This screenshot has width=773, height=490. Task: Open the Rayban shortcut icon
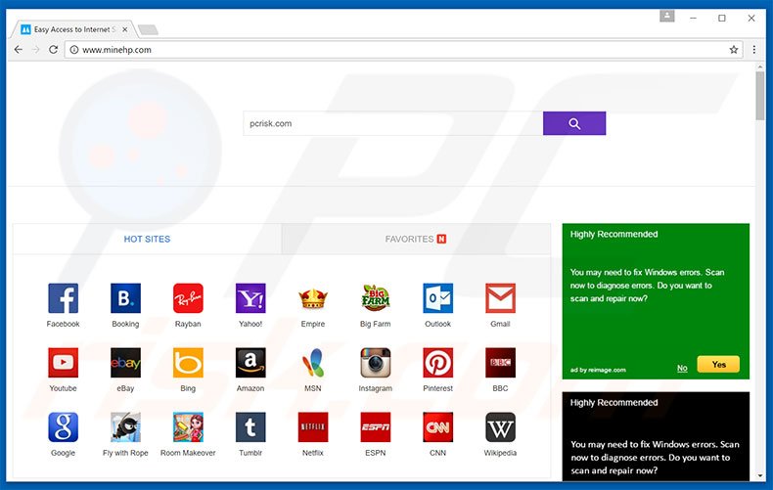188,298
